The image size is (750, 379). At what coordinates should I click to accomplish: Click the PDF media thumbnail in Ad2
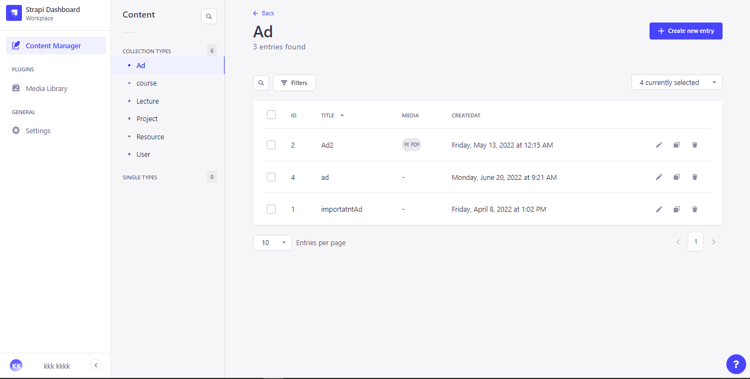click(x=415, y=145)
